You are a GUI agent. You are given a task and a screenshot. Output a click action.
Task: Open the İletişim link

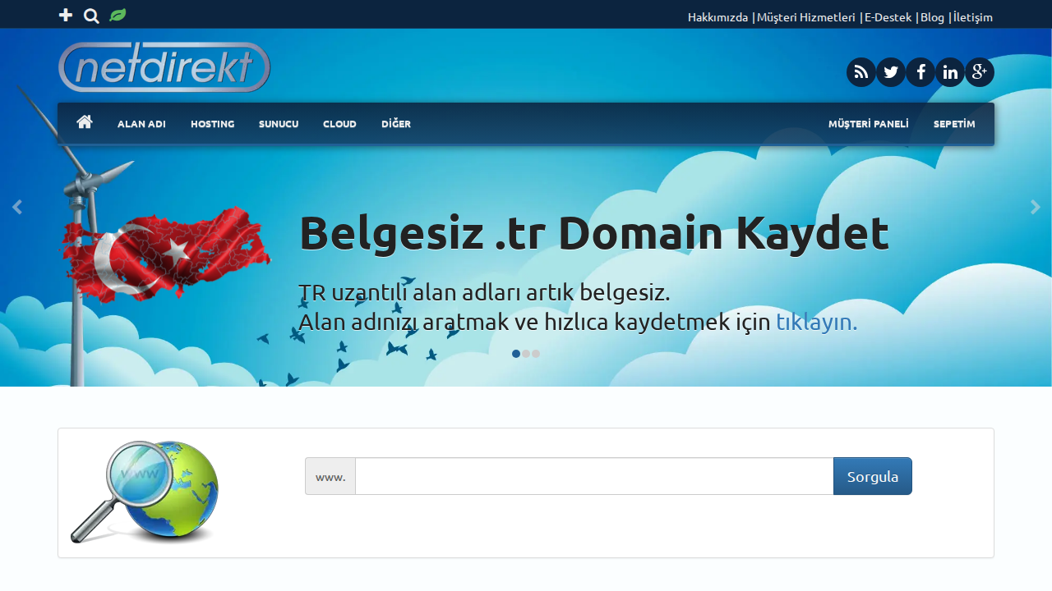[x=973, y=17]
